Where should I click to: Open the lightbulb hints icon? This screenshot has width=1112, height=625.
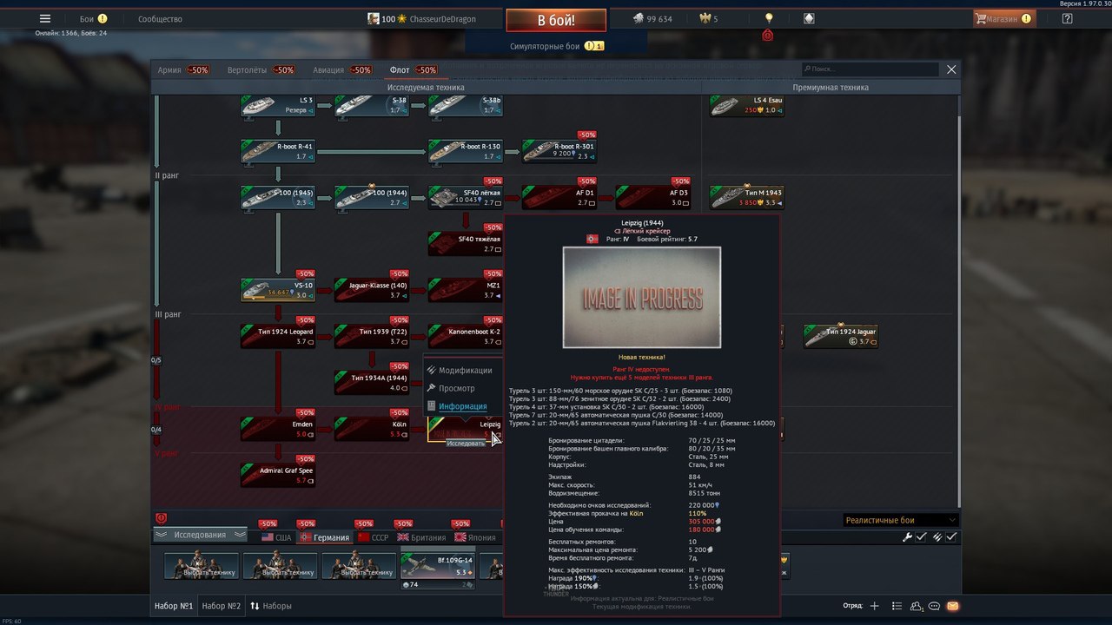coord(768,18)
